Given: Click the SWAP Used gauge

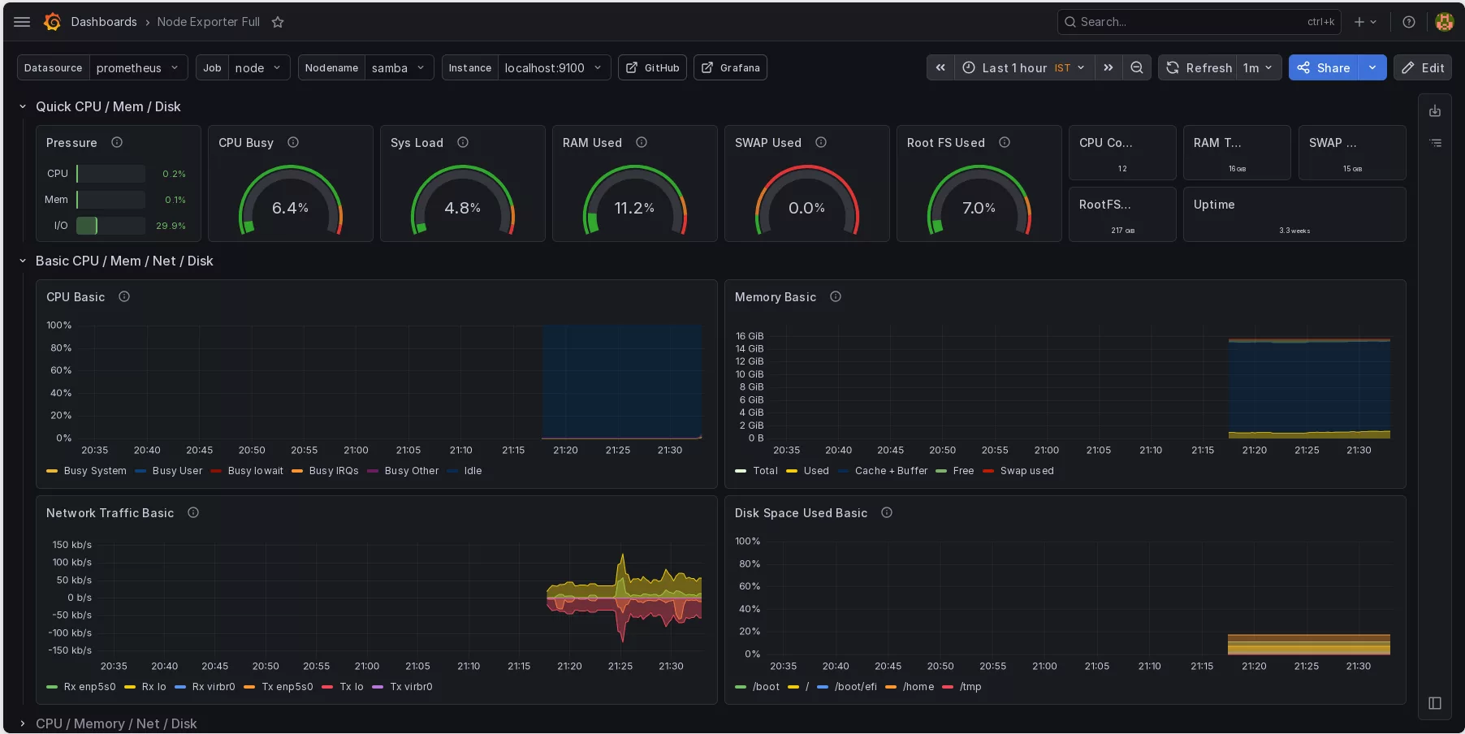Looking at the screenshot, I should tap(807, 201).
